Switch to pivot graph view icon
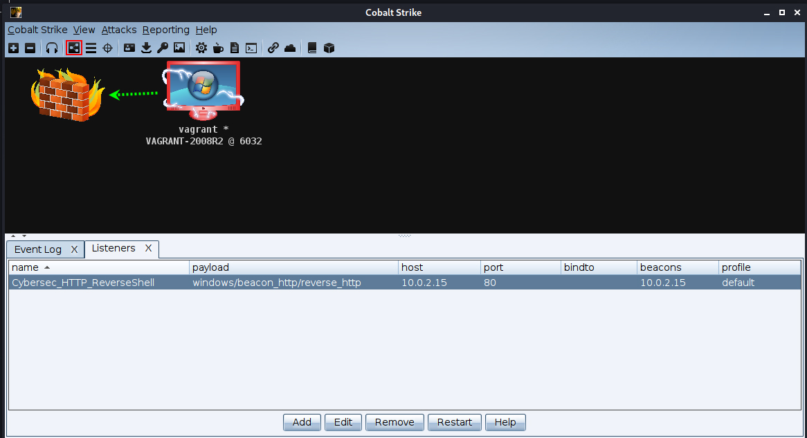The image size is (807, 438). [x=73, y=48]
